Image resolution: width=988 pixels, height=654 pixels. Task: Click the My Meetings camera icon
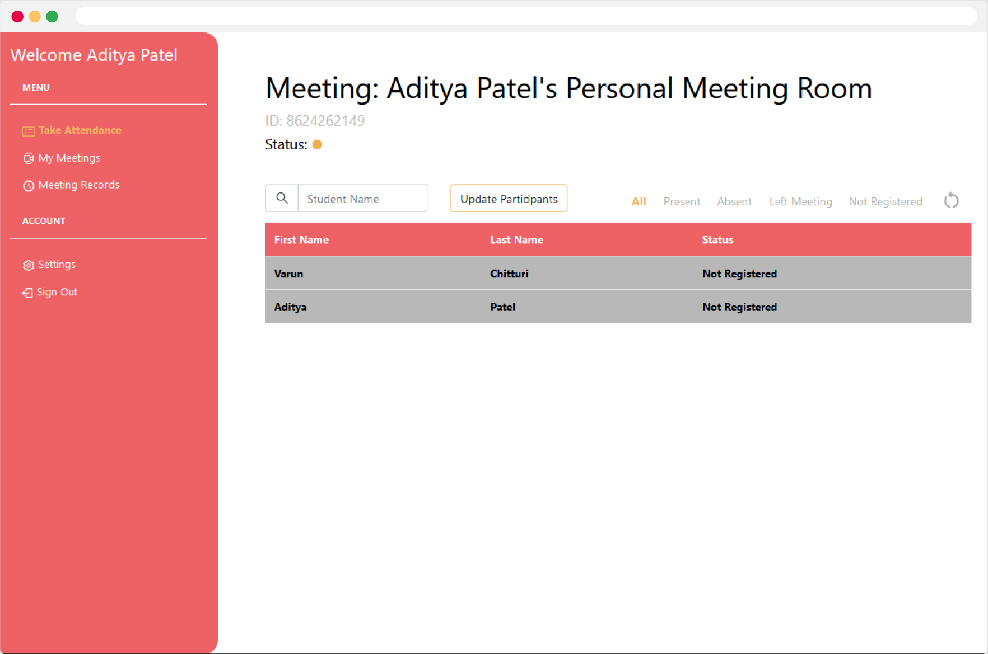(29, 158)
